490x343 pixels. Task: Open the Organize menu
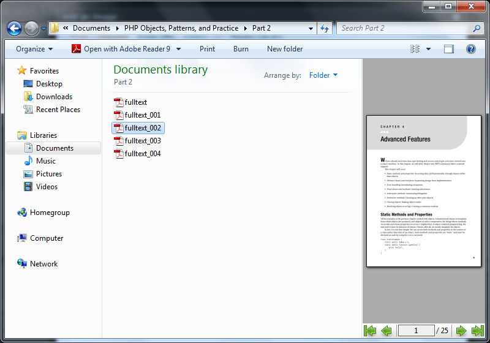pos(34,49)
